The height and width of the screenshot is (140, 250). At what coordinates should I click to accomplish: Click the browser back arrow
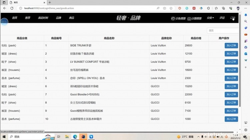click(5, 8)
